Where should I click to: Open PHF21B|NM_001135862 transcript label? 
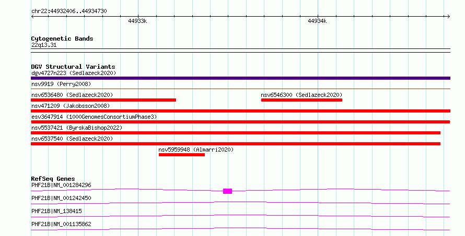pos(61,224)
